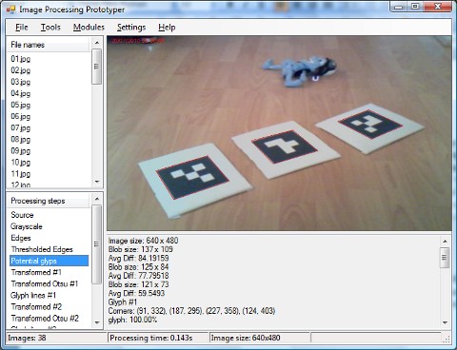Select the Edges processing step
Image resolution: width=457 pixels, height=350 pixels.
(x=21, y=238)
